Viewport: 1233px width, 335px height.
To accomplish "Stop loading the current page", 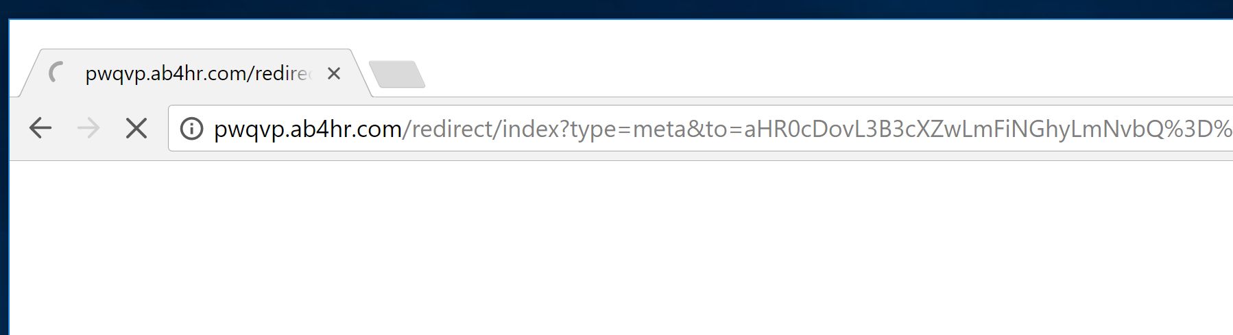I will tap(136, 128).
